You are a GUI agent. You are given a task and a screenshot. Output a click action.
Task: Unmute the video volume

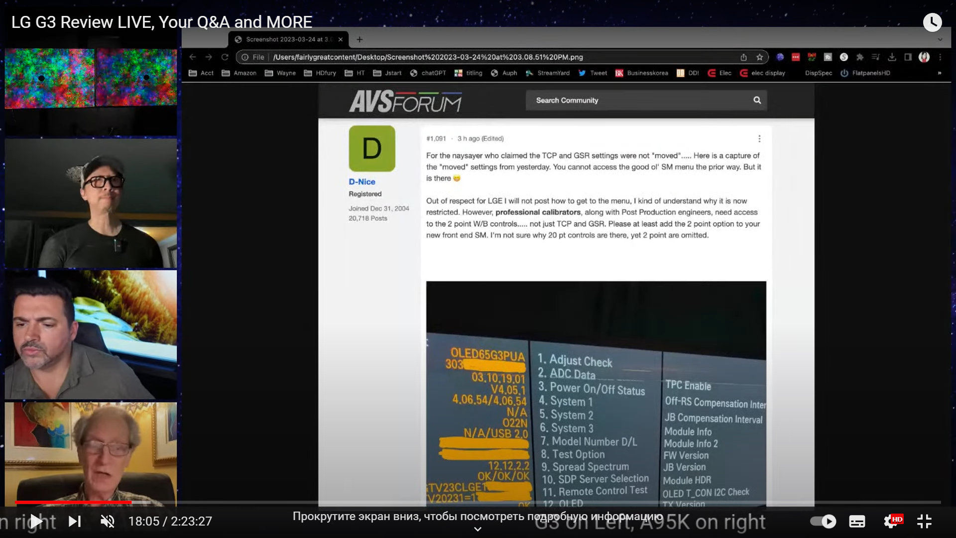coord(108,521)
